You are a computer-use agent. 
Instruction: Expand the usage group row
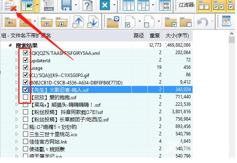coord(17,68)
